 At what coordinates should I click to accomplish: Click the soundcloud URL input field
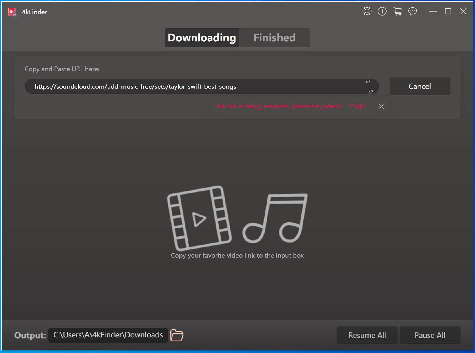[x=191, y=86]
